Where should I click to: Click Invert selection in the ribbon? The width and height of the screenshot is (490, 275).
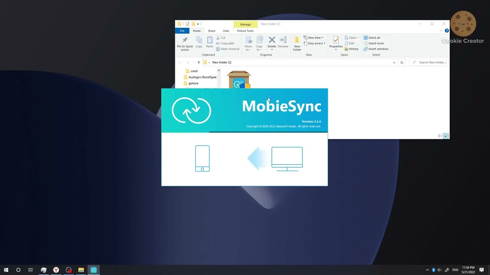pos(376,49)
